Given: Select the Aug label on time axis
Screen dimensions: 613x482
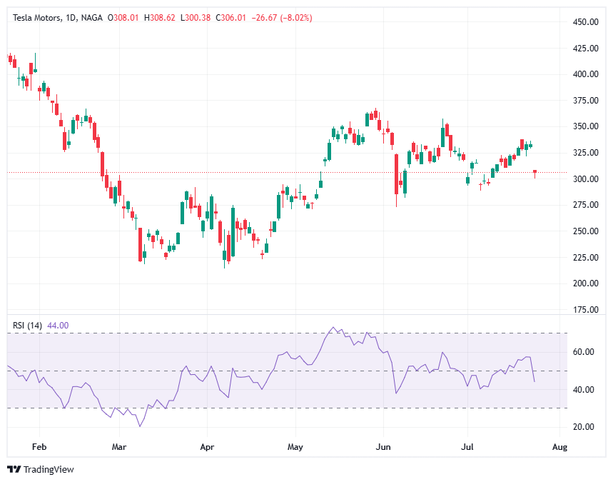Looking at the screenshot, I should (x=559, y=447).
